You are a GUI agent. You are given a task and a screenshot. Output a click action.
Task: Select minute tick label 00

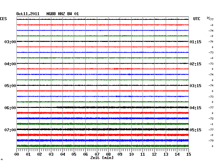pyautogui.click(x=17, y=154)
